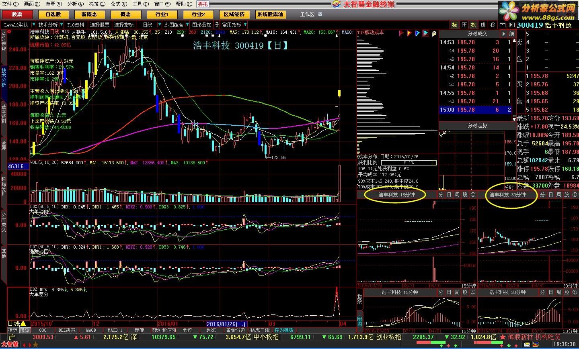The width and height of the screenshot is (579, 349).
Task: Select the MACD indicator tab
Action: [91, 330]
